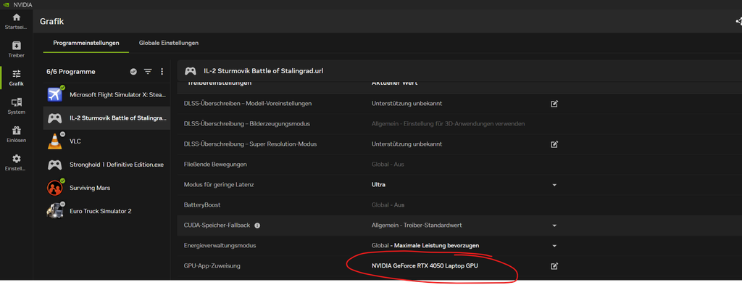Edit GPU-App-Zuweisung via edit icon

pyautogui.click(x=554, y=266)
